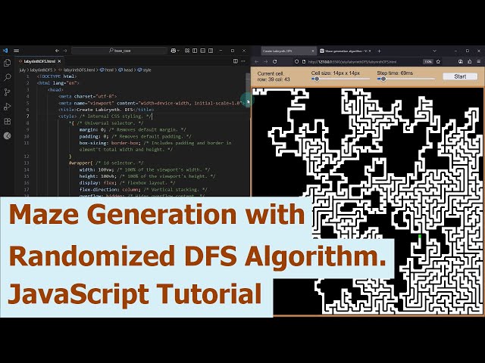Open the Source Control view
The width and height of the screenshot is (485, 363).
tap(7, 92)
